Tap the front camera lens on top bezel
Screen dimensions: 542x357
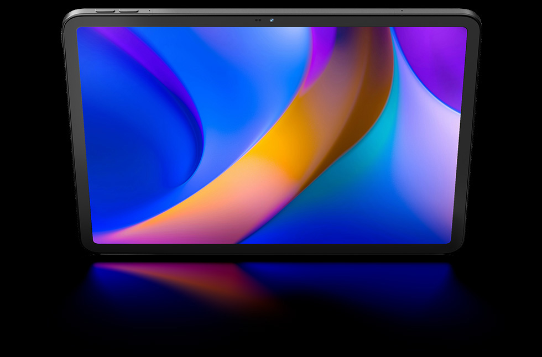click(272, 21)
